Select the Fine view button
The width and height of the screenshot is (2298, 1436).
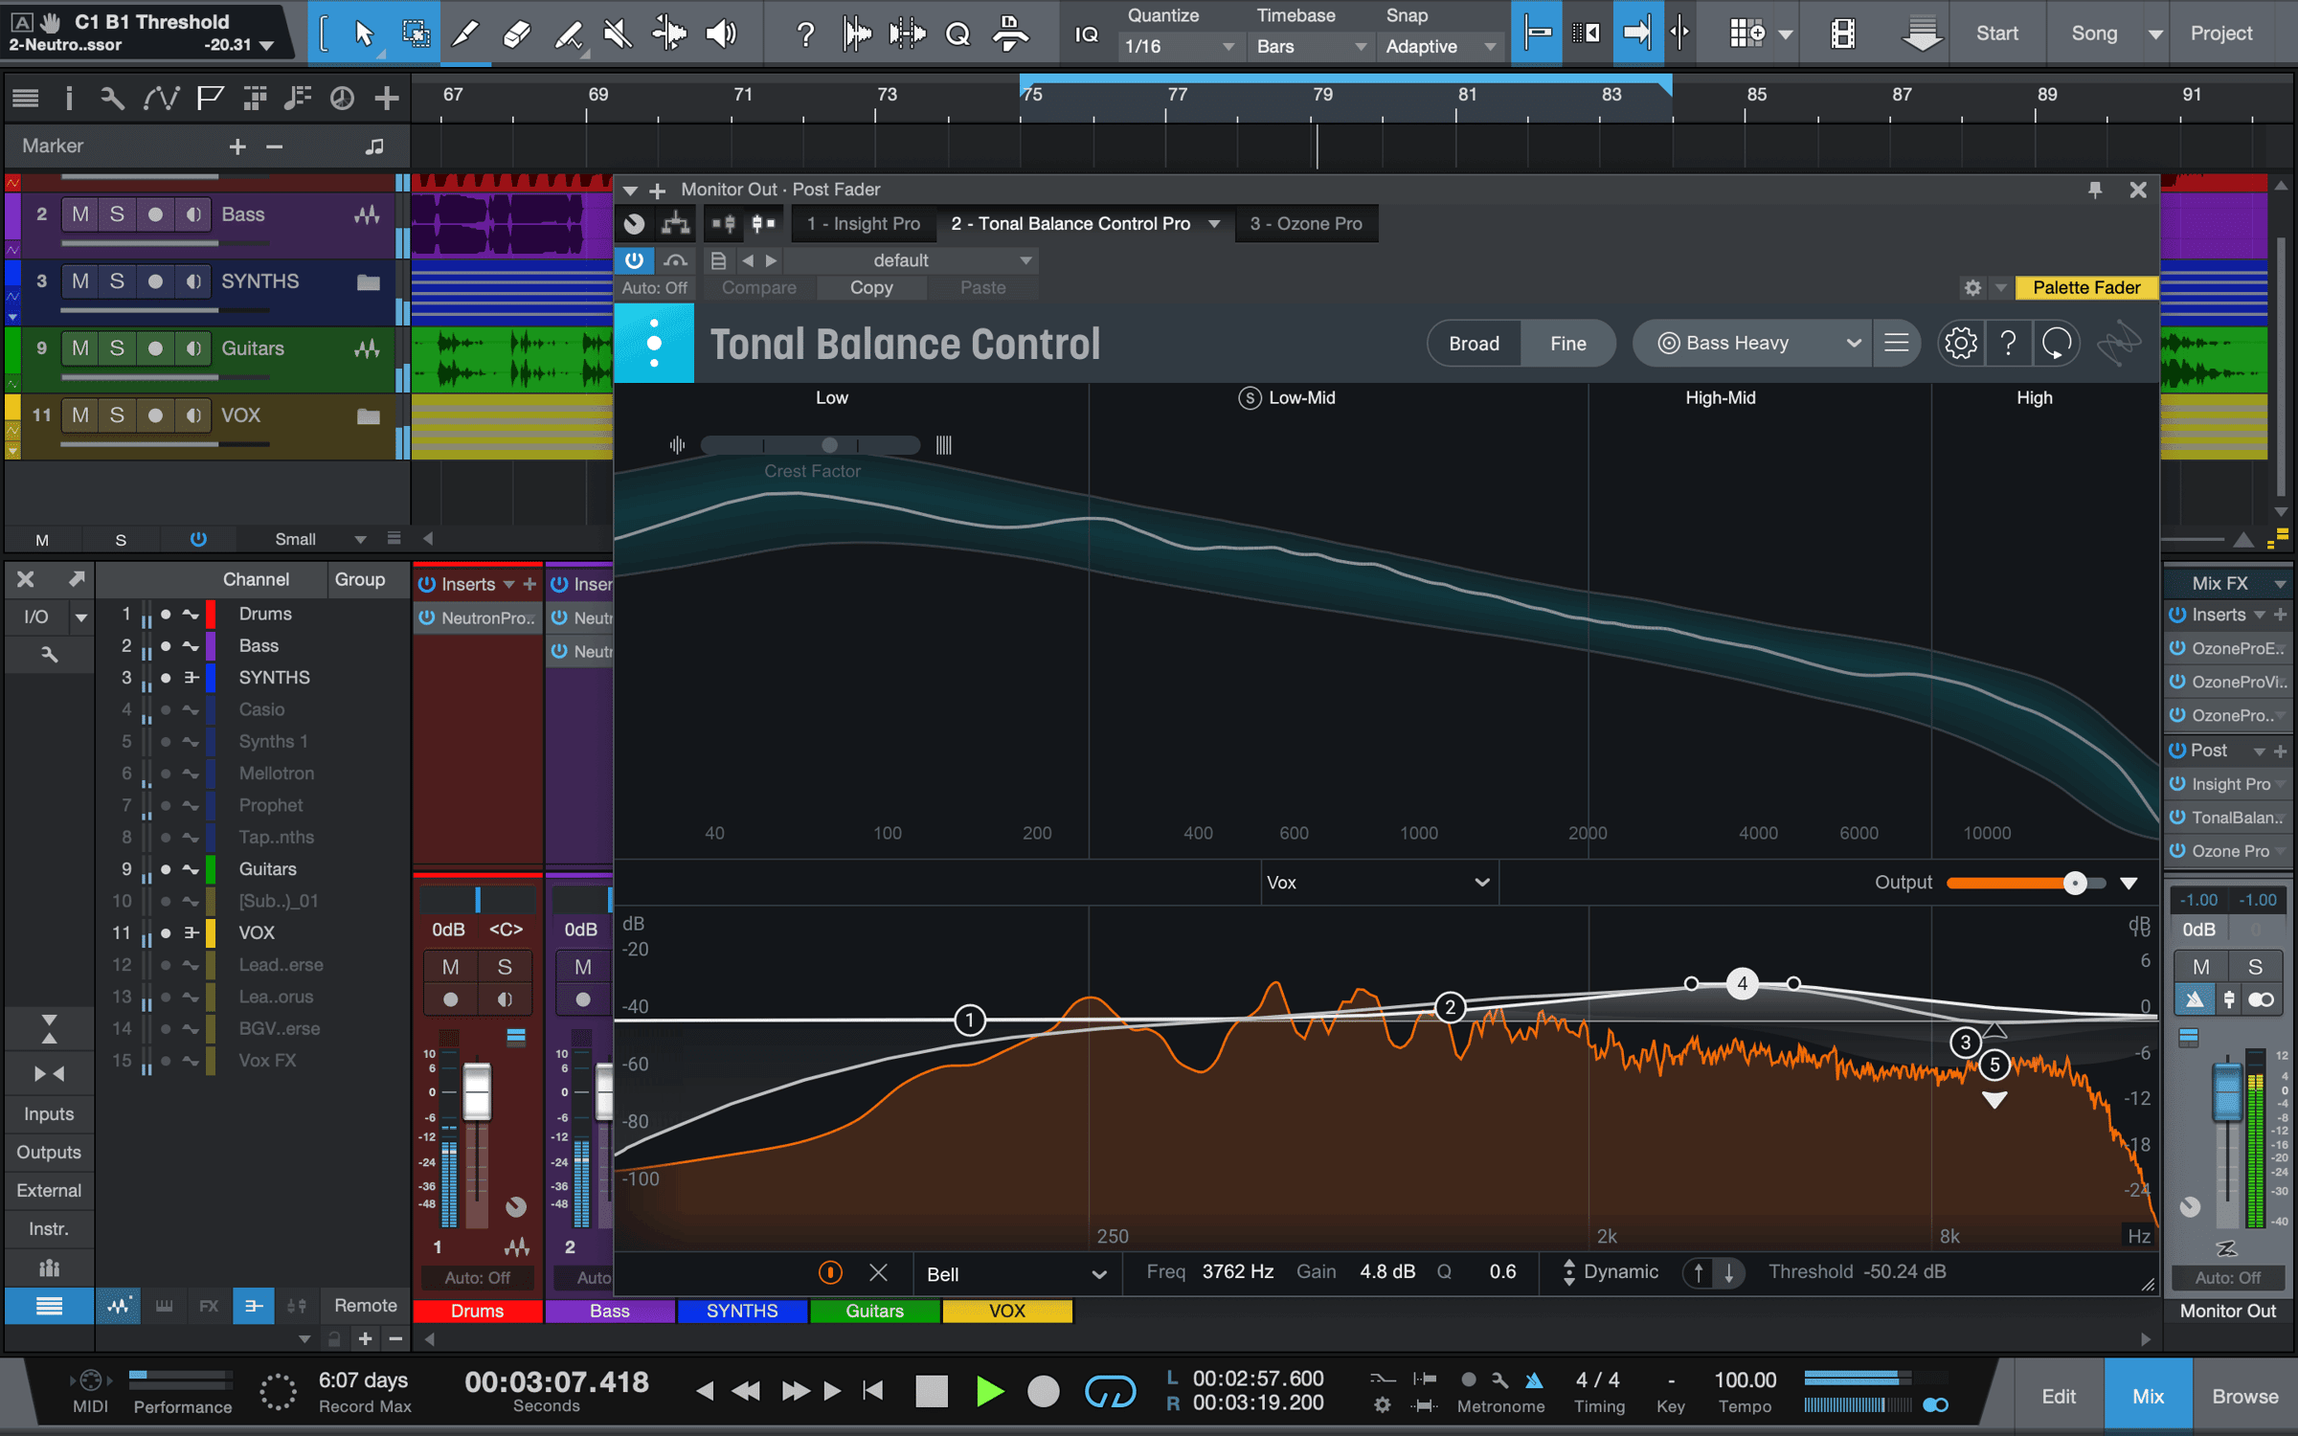tap(1567, 344)
